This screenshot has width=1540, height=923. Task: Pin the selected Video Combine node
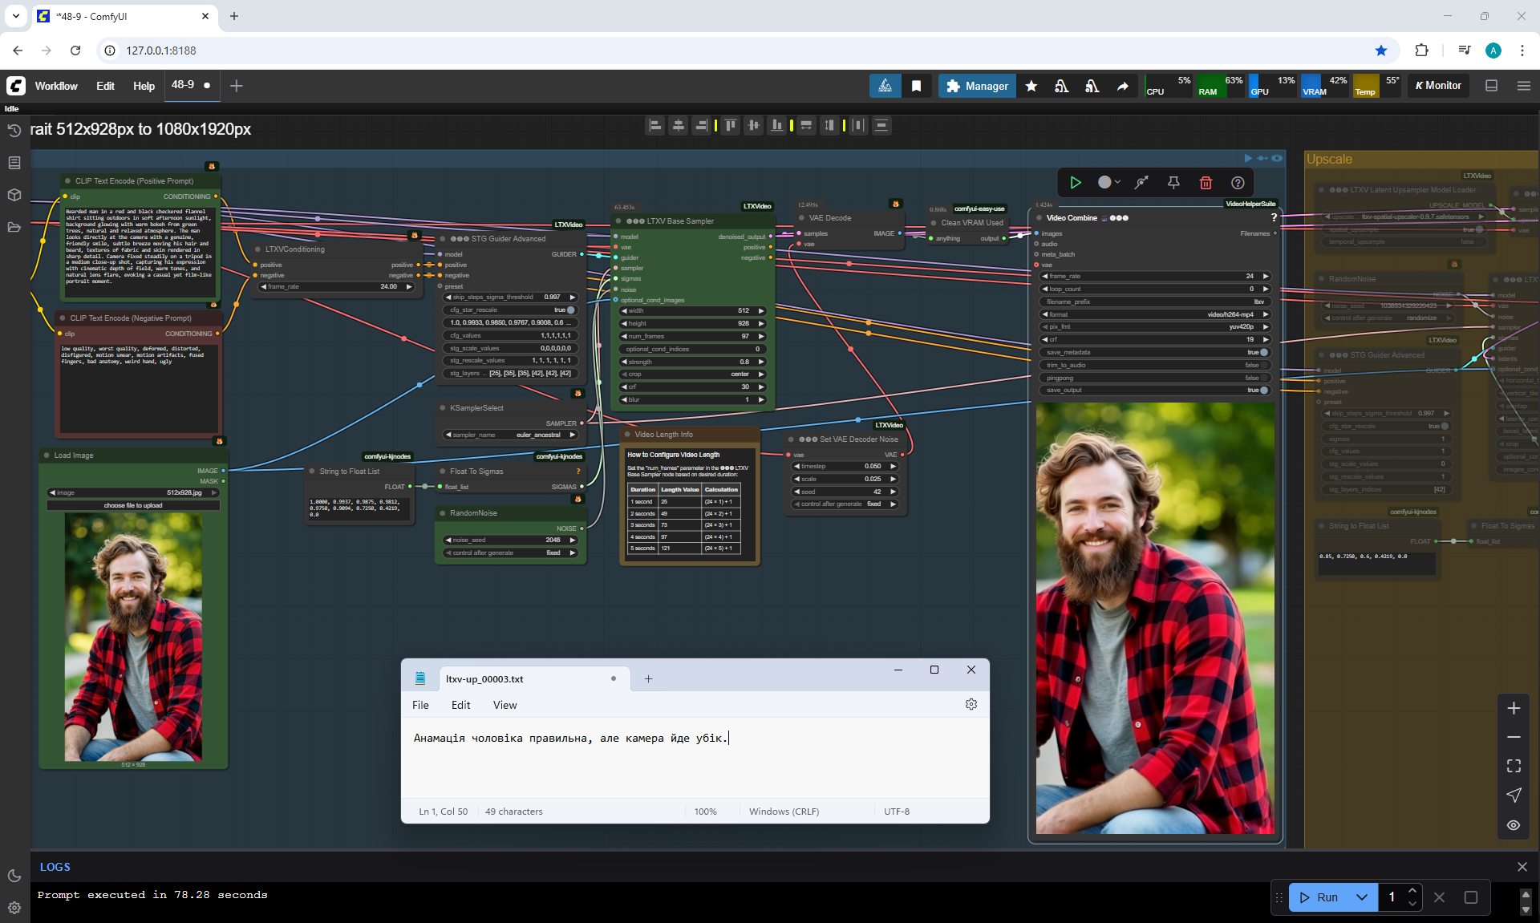(1173, 183)
